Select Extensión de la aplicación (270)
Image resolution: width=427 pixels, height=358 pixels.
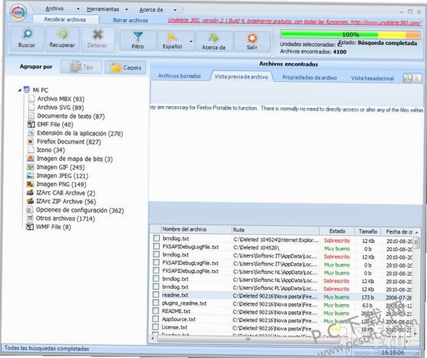pyautogui.click(x=76, y=133)
